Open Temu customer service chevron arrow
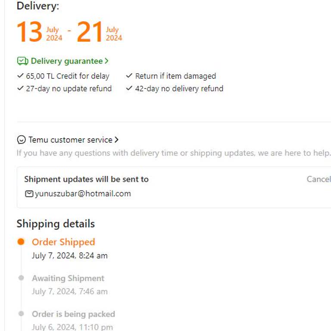Screen dimensions: 331x331 (116, 140)
